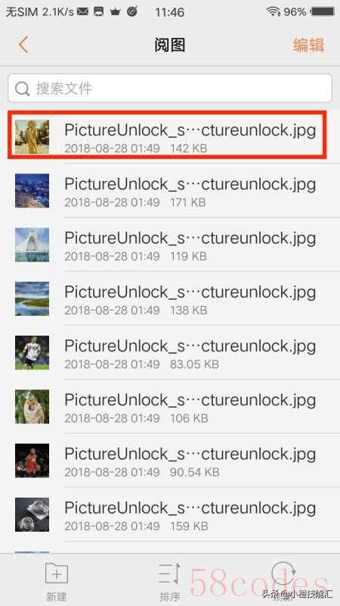Select the river landscape thumbnail

[x=32, y=298]
